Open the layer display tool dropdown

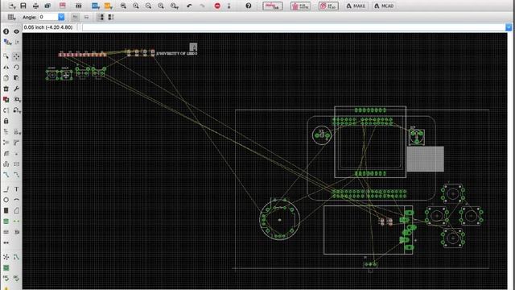click(x=7, y=43)
